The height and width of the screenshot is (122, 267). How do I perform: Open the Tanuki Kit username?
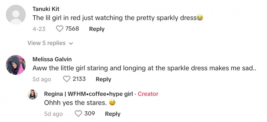46,9
